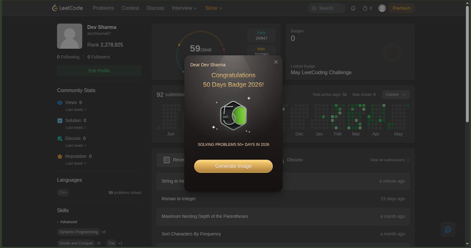Close the congratulations dialog
Screen dimensions: 471x248
click(276, 62)
